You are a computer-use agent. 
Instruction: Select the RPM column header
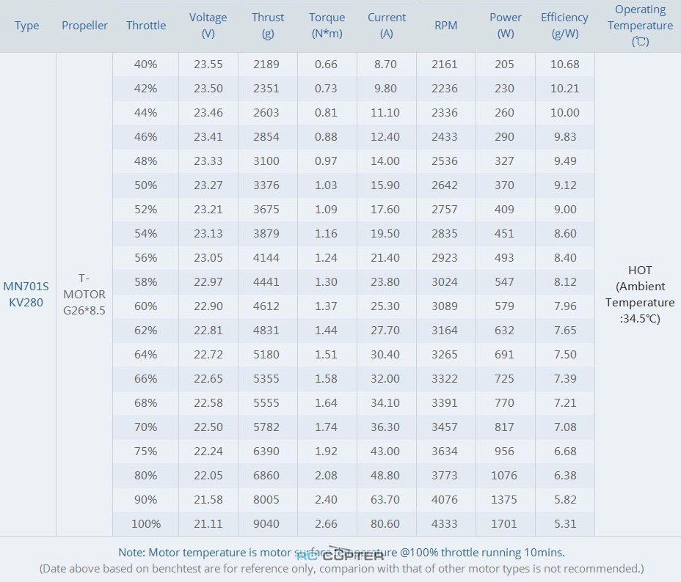pos(445,26)
